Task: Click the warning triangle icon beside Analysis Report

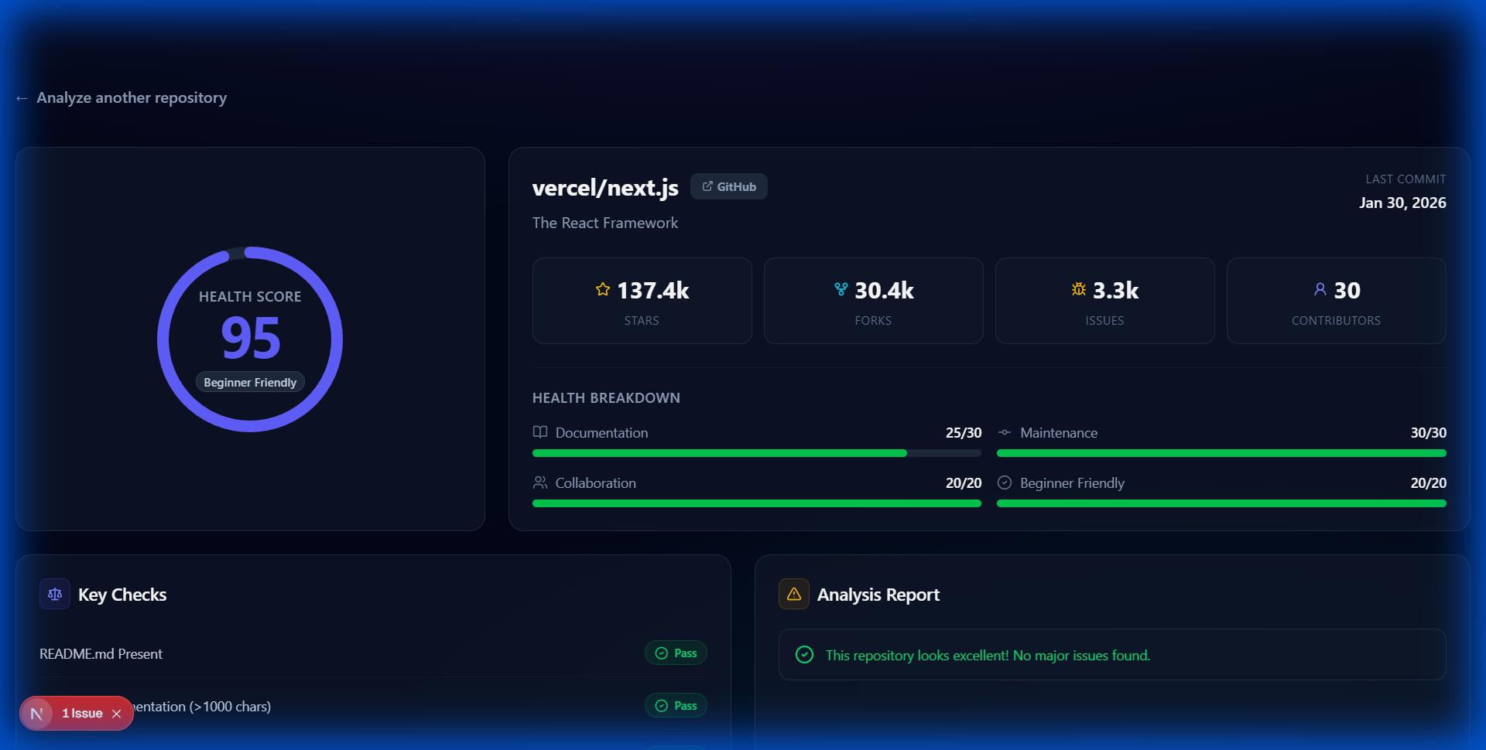Action: [x=794, y=594]
